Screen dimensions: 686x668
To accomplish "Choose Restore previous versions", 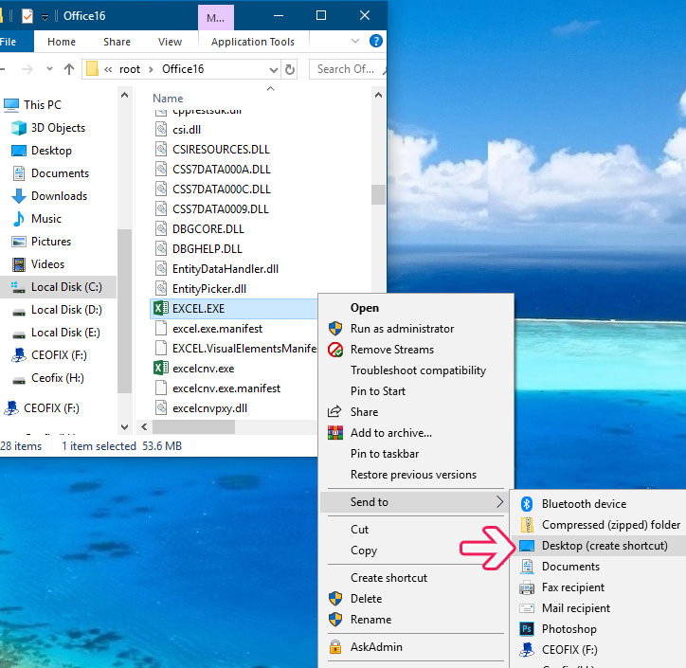I will (x=413, y=475).
